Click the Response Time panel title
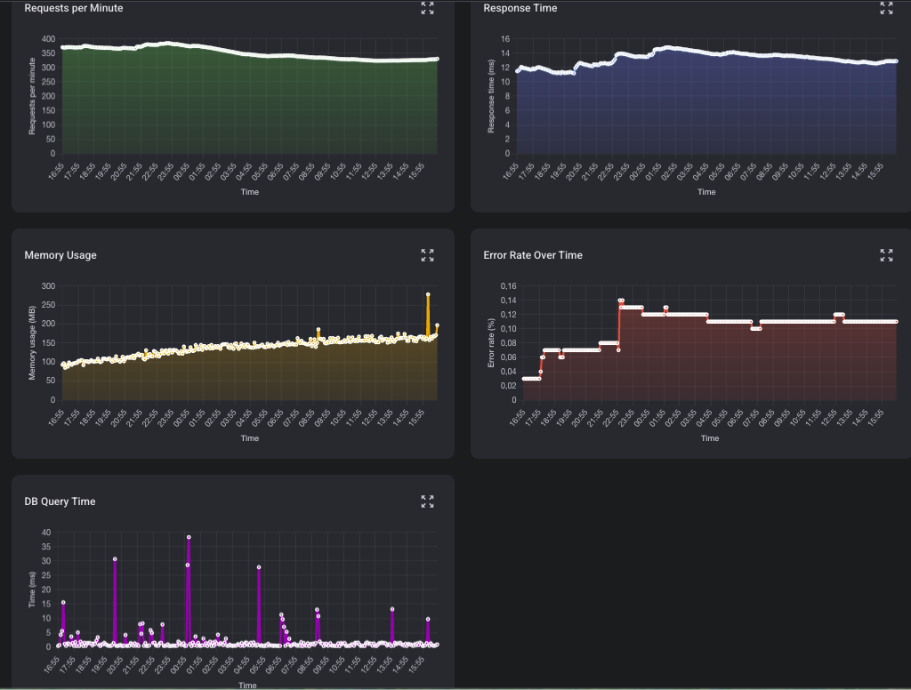911x690 pixels. pos(520,8)
